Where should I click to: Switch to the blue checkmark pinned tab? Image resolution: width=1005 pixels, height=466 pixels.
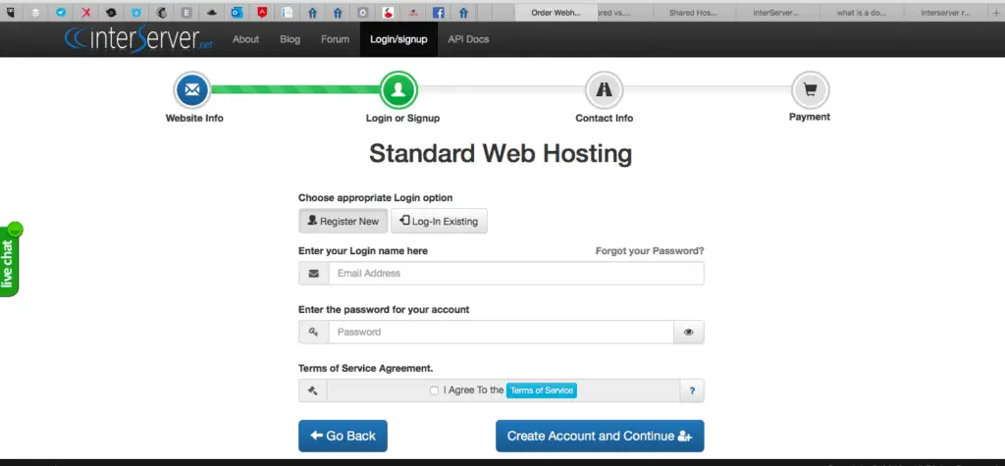pyautogui.click(x=61, y=12)
